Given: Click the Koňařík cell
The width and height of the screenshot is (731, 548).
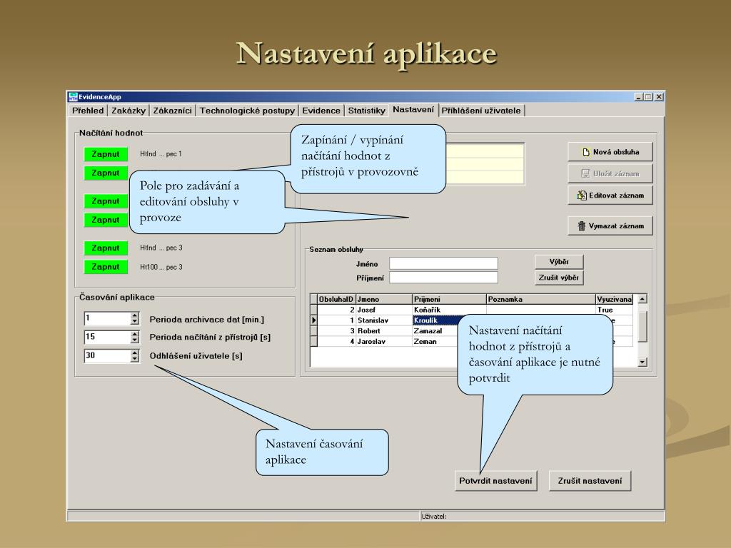Looking at the screenshot, I should (x=449, y=310).
